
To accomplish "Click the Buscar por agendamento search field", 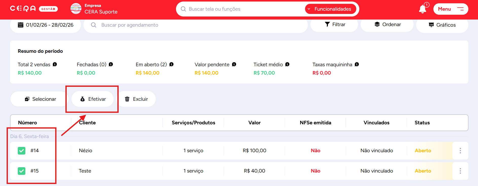I will tap(195, 25).
